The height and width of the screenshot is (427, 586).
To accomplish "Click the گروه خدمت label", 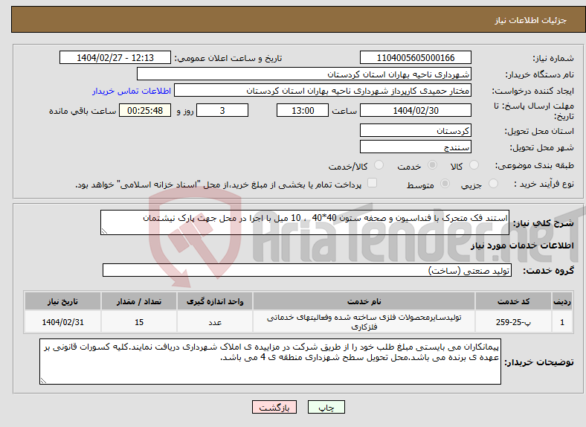I will click(548, 270).
